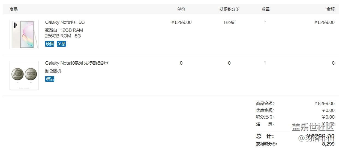Click the 商品金额 summary label
339x148 pixels.
click(x=265, y=103)
